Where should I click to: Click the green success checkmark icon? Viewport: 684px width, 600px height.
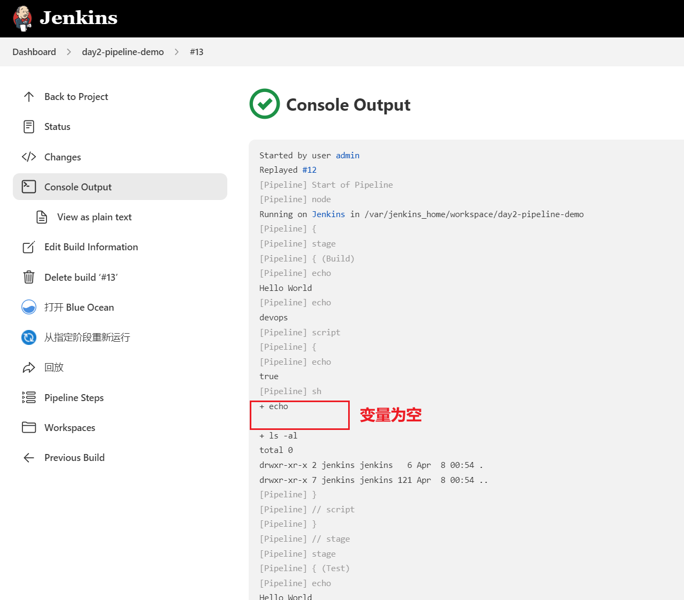265,104
